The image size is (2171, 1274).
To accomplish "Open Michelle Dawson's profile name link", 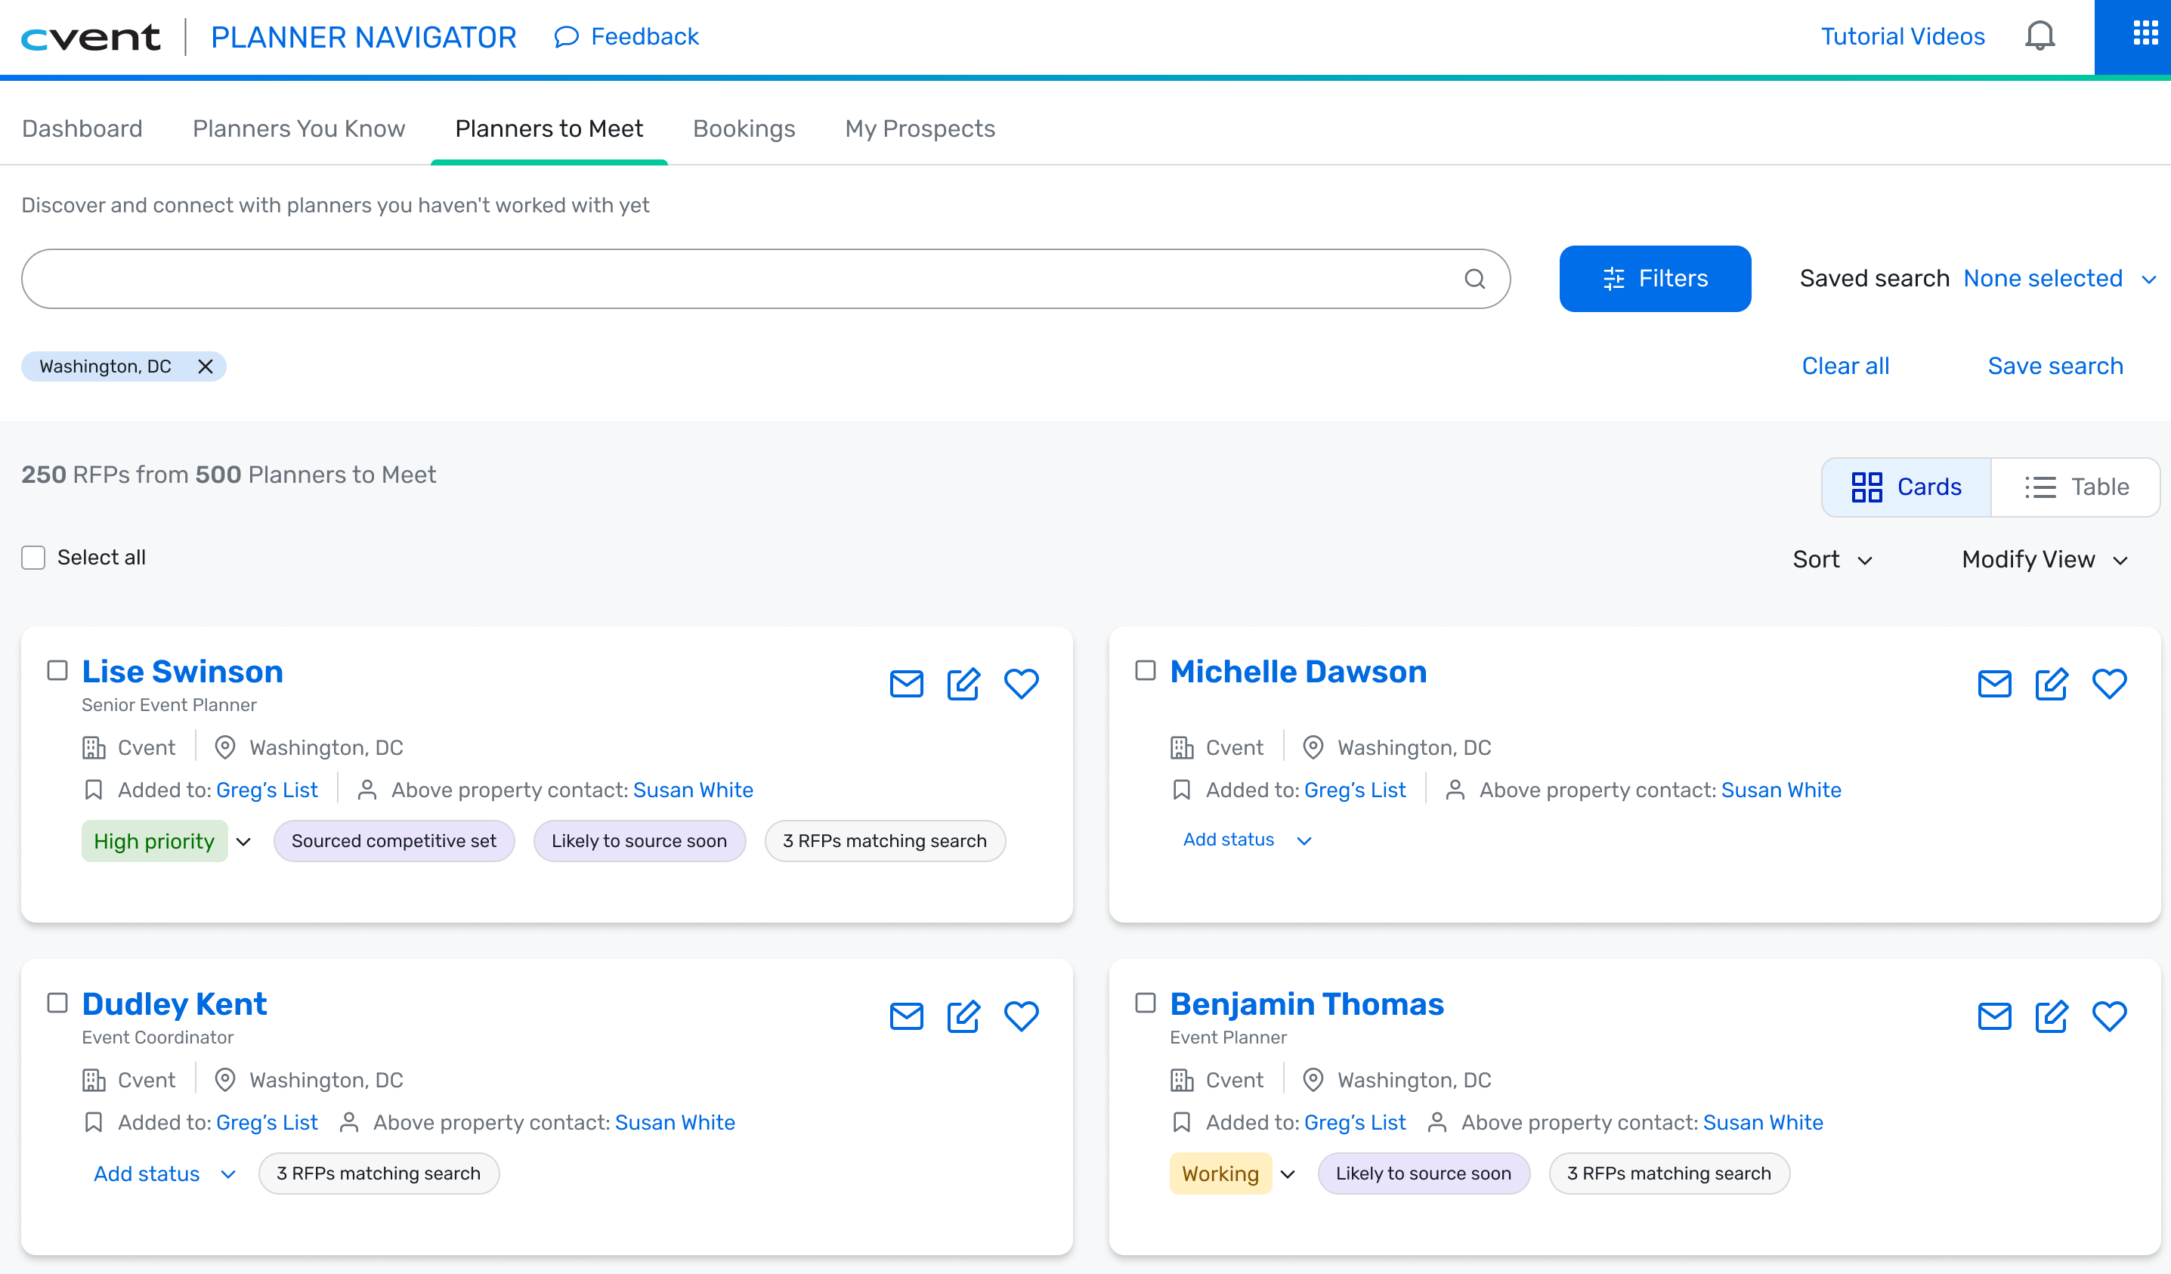I will click(1298, 672).
